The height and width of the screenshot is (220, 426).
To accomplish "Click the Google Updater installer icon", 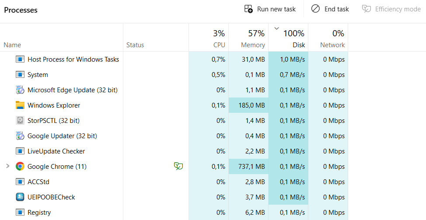I will pyautogui.click(x=20, y=136).
